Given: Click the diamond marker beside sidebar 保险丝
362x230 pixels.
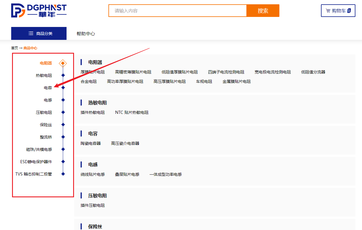Looking at the screenshot, I should tap(63, 125).
